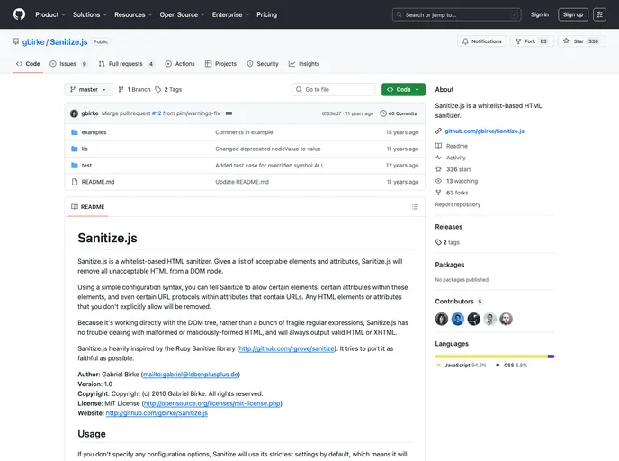Expand the Solutions menu
The width and height of the screenshot is (619, 461).
tap(90, 14)
